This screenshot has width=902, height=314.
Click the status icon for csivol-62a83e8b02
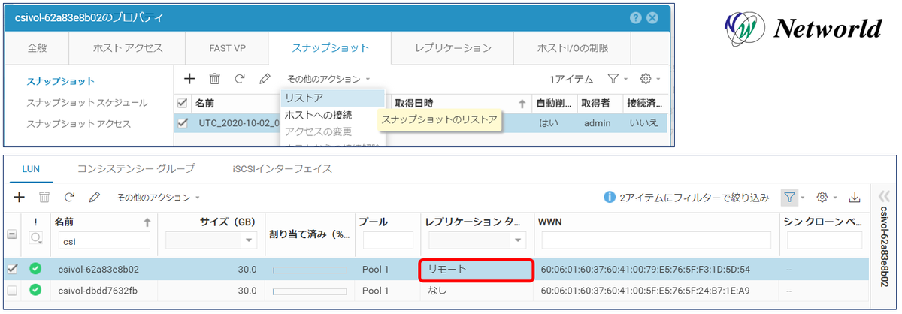(35, 269)
